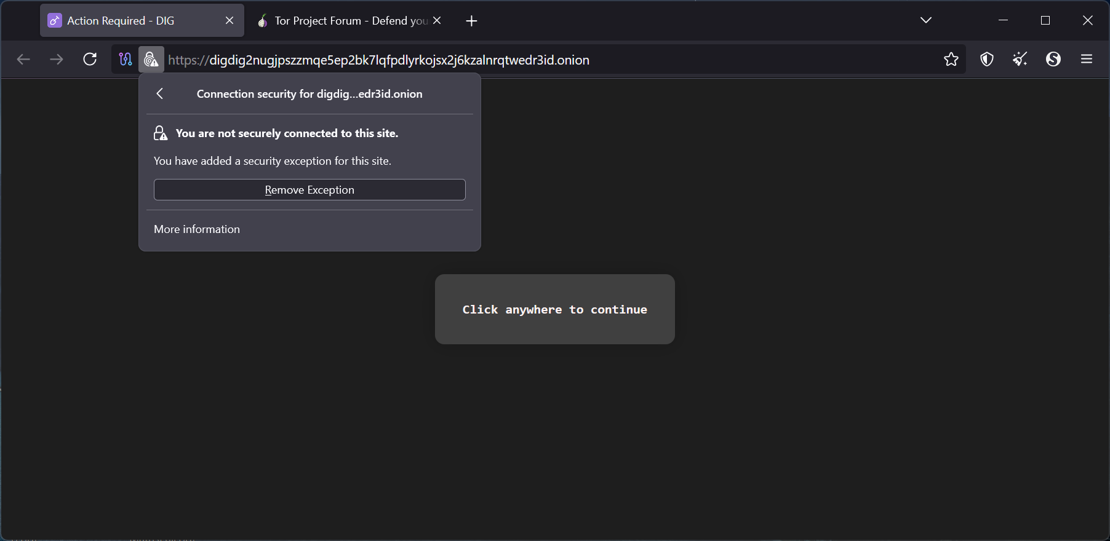The height and width of the screenshot is (541, 1110).
Task: Open the Security Level shield icon
Action: coord(987,60)
